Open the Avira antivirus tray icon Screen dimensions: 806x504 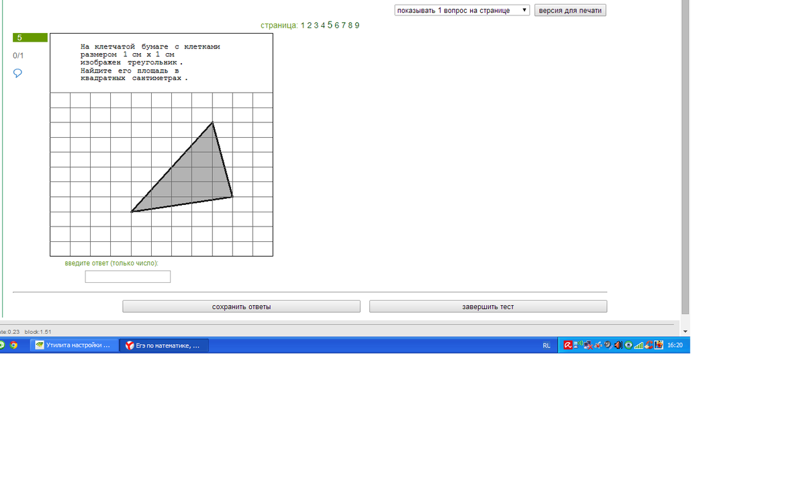[568, 345]
